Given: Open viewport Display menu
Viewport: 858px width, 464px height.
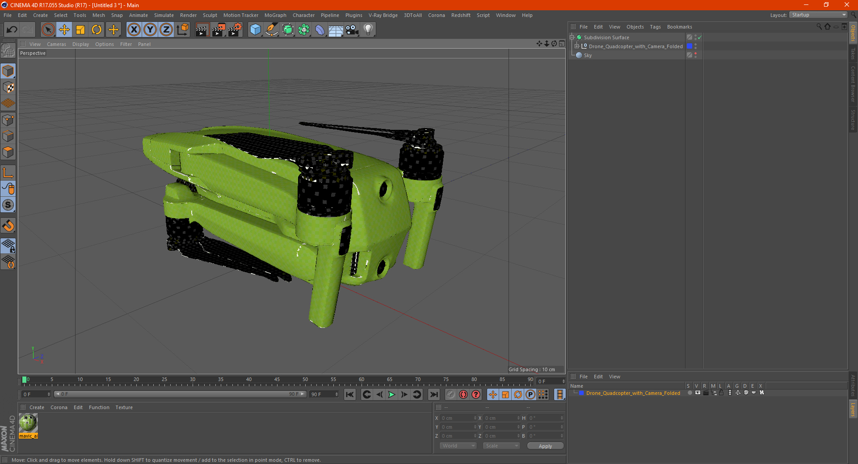Looking at the screenshot, I should click(x=80, y=44).
